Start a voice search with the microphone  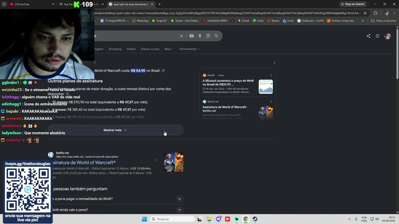[200, 36]
